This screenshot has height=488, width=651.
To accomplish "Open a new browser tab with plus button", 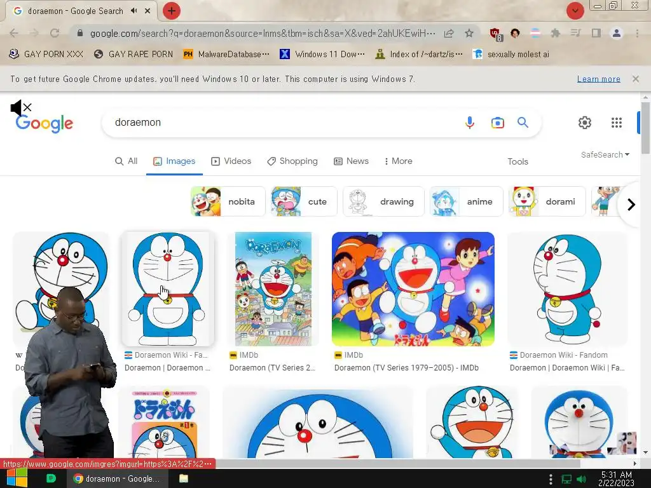I will (x=171, y=11).
